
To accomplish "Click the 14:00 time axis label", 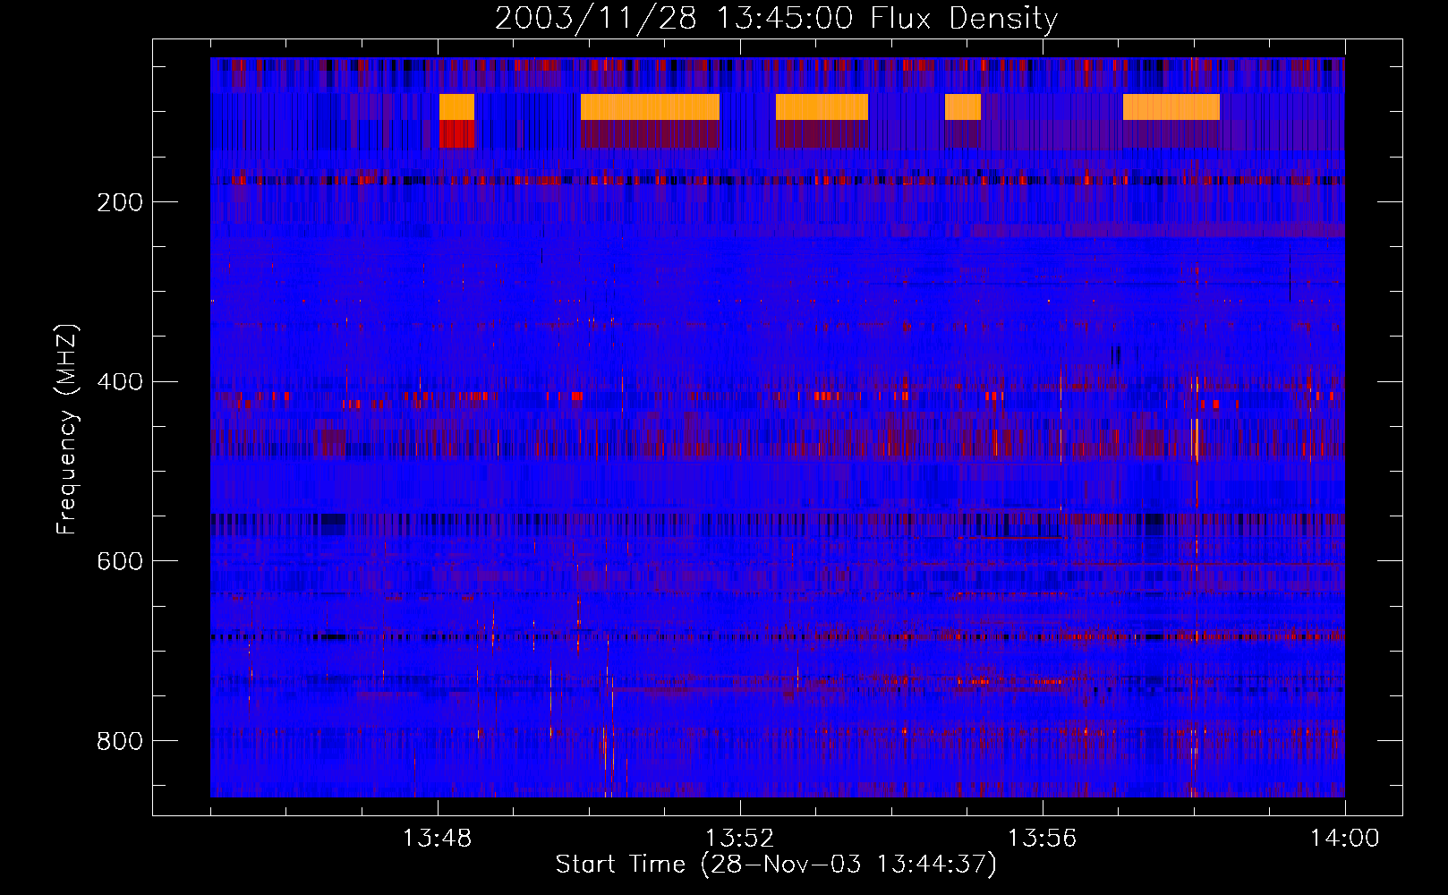I will pos(1344,839).
